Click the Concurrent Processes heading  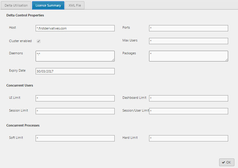click(23, 125)
